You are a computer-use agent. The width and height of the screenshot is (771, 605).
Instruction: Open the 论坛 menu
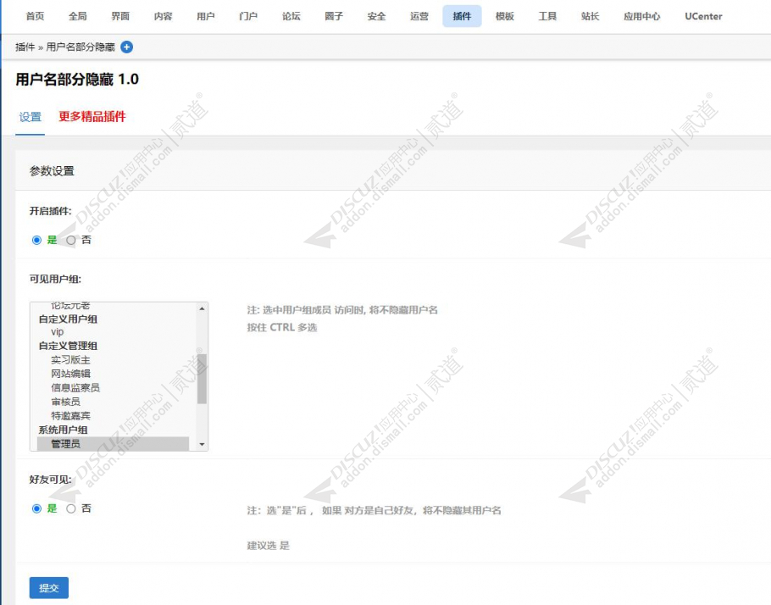pos(291,16)
